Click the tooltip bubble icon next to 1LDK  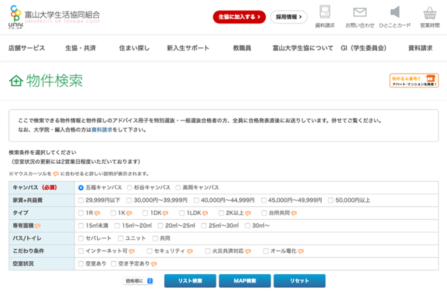pyautogui.click(x=205, y=213)
